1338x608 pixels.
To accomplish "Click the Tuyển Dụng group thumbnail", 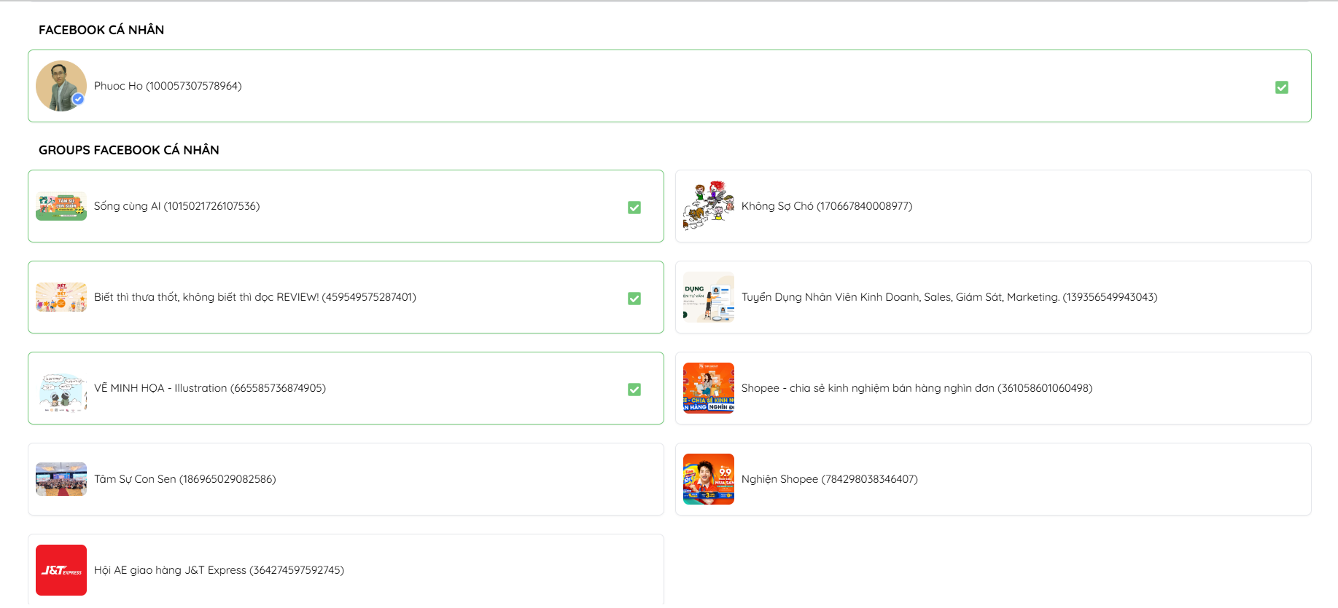I will [x=709, y=297].
